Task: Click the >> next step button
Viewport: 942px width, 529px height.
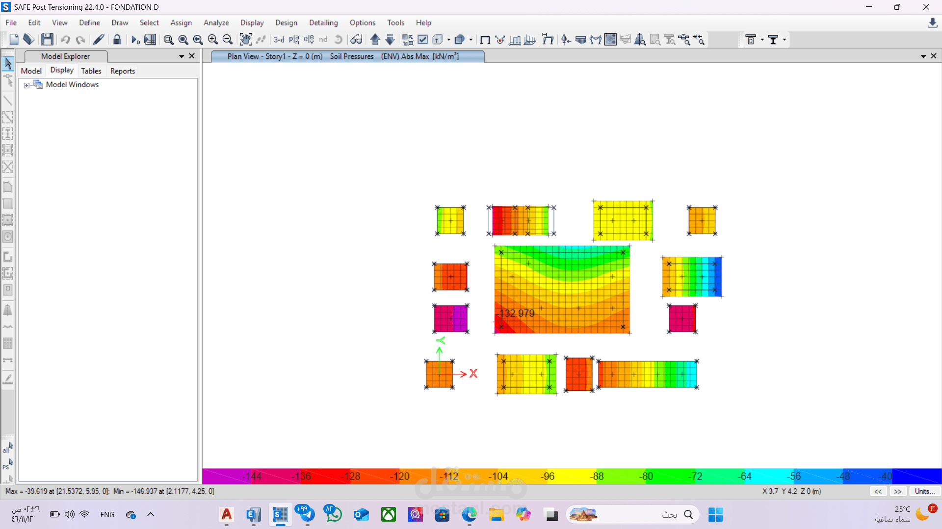Action: [897, 491]
